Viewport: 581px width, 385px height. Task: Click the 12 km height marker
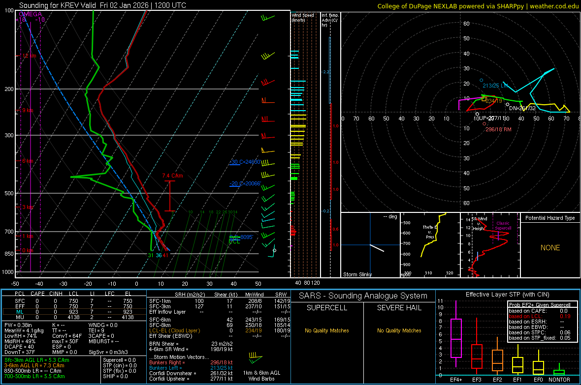30,56
